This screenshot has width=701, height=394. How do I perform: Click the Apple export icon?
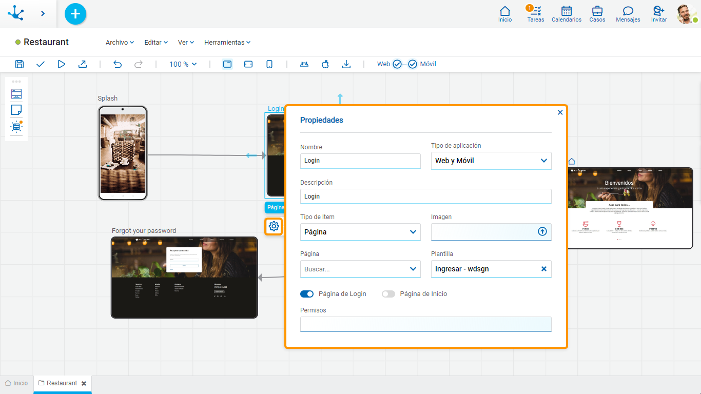[x=325, y=64]
